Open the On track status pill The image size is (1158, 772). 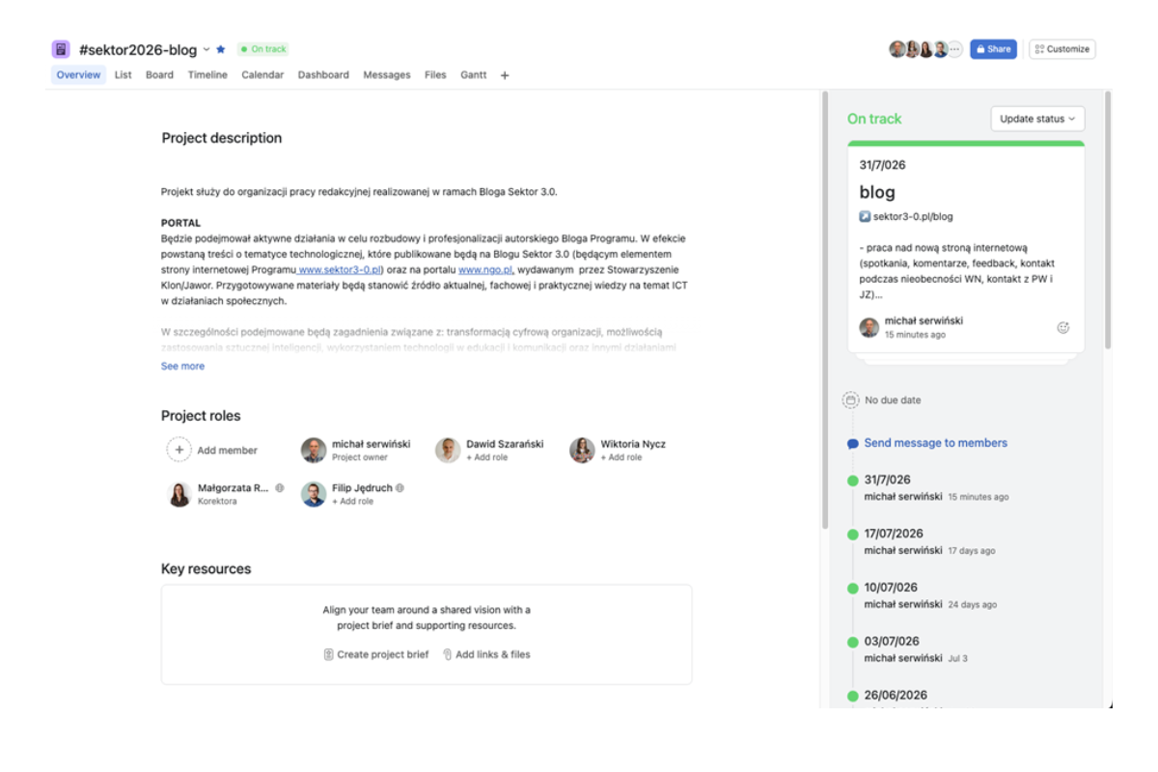(263, 49)
